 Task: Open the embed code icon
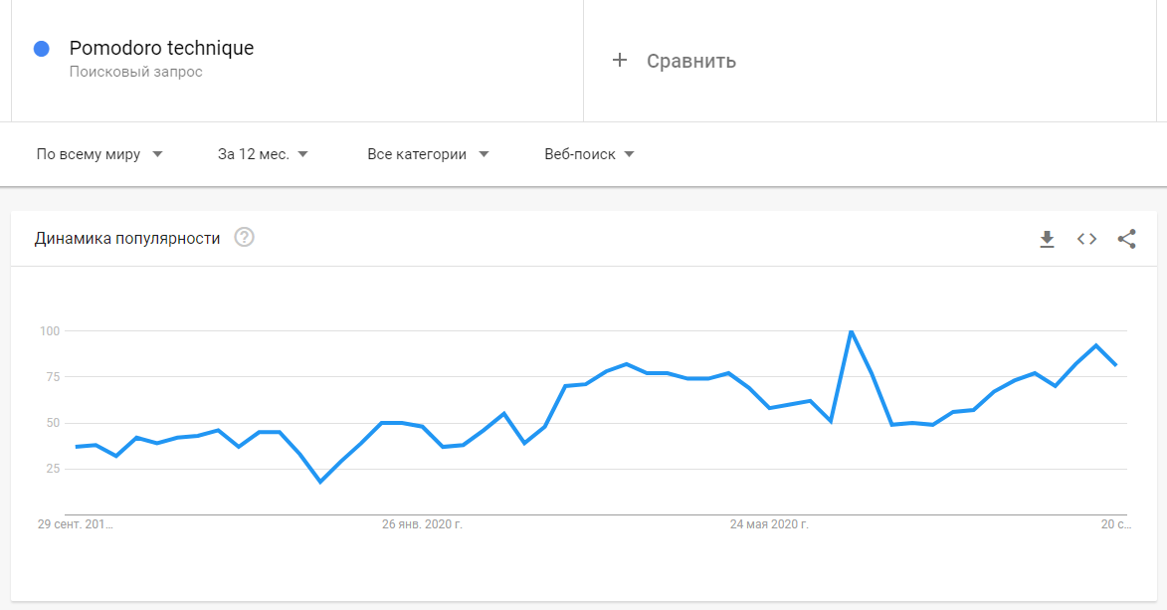coord(1086,239)
